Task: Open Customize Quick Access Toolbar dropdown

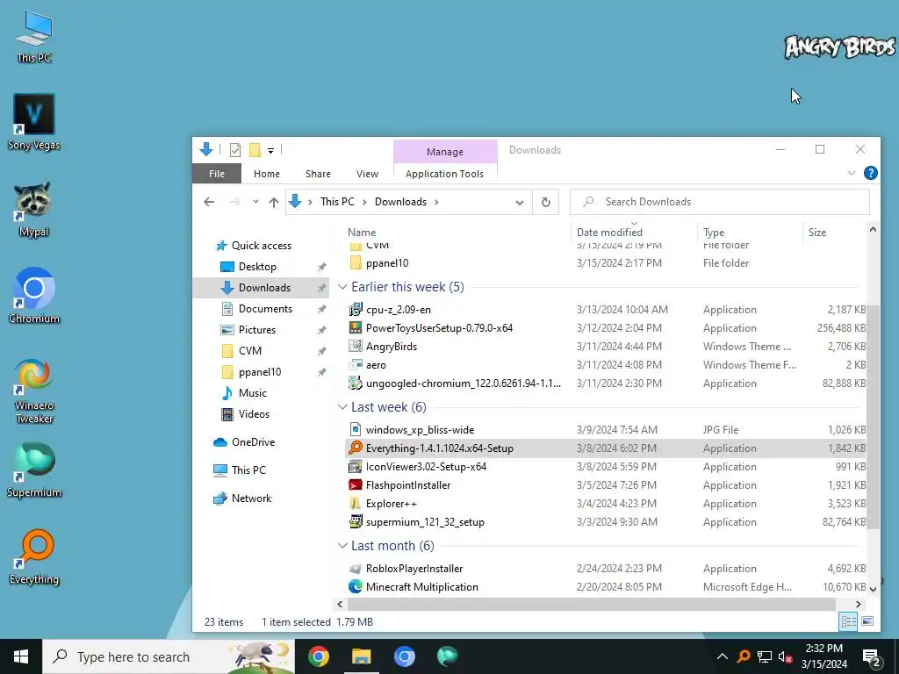Action: click(270, 151)
